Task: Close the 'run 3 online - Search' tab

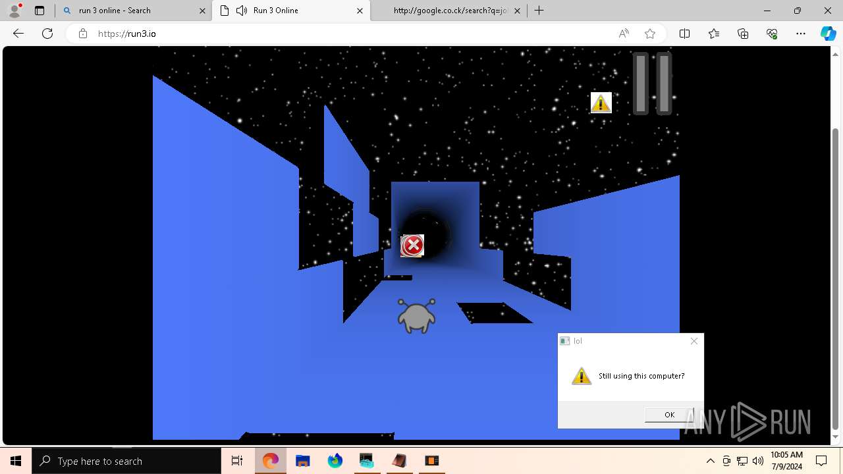Action: click(x=202, y=11)
